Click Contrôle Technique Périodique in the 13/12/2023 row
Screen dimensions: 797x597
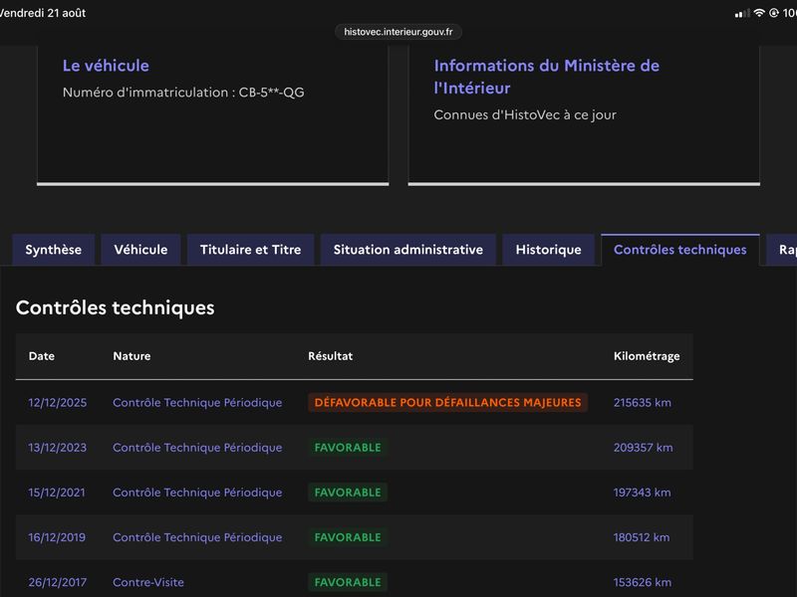[x=197, y=448]
